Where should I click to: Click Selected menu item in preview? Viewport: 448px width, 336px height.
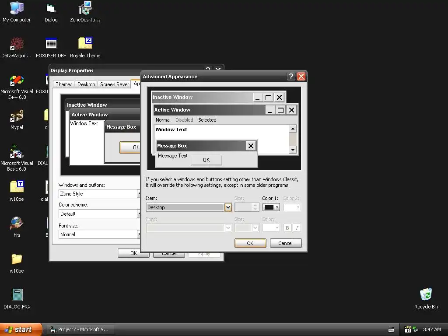click(x=207, y=120)
